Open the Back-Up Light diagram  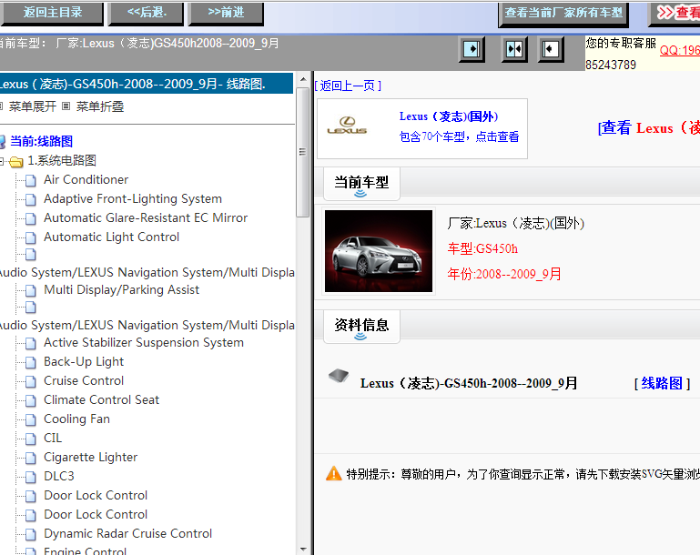pos(84,362)
